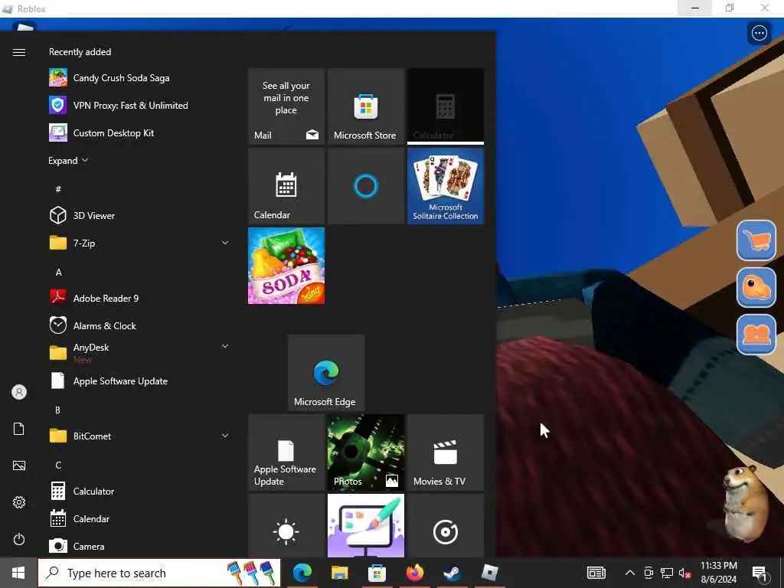Launch VPN Proxy: Fast & Unlimited
The width and height of the screenshot is (784, 588).
pos(139,106)
